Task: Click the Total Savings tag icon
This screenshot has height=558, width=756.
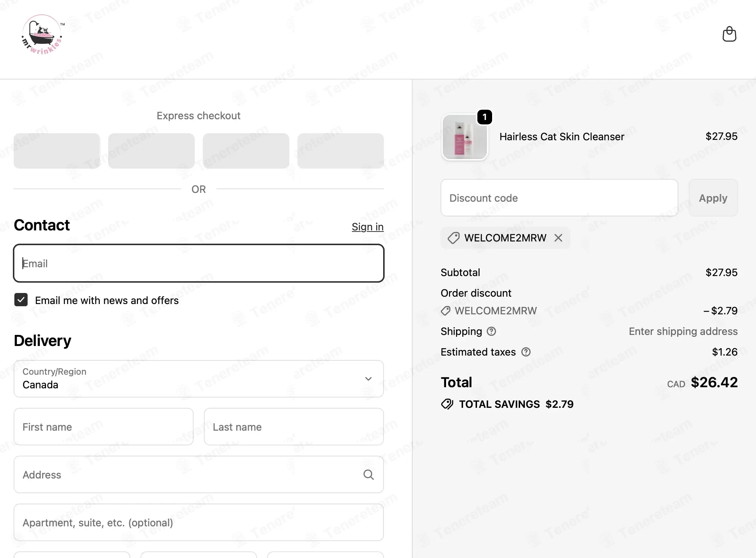Action: tap(447, 404)
